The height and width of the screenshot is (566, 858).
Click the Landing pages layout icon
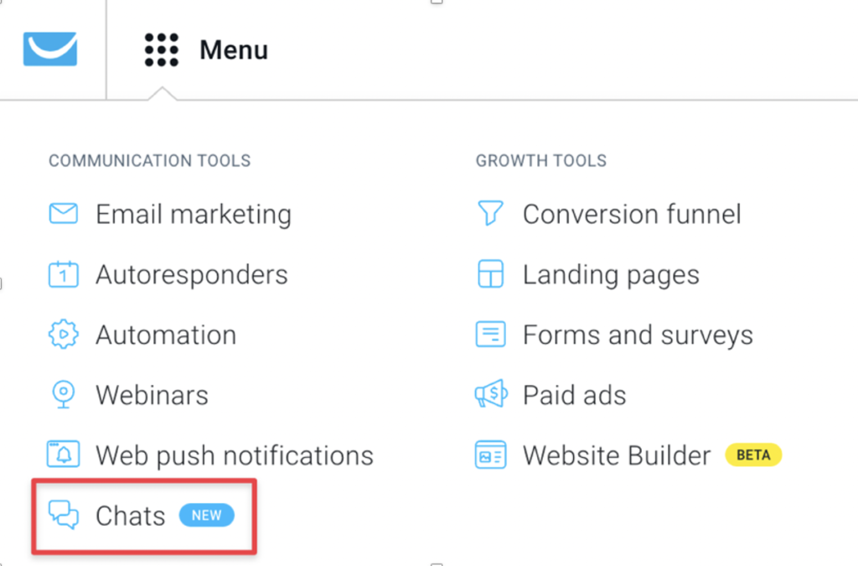(x=490, y=273)
